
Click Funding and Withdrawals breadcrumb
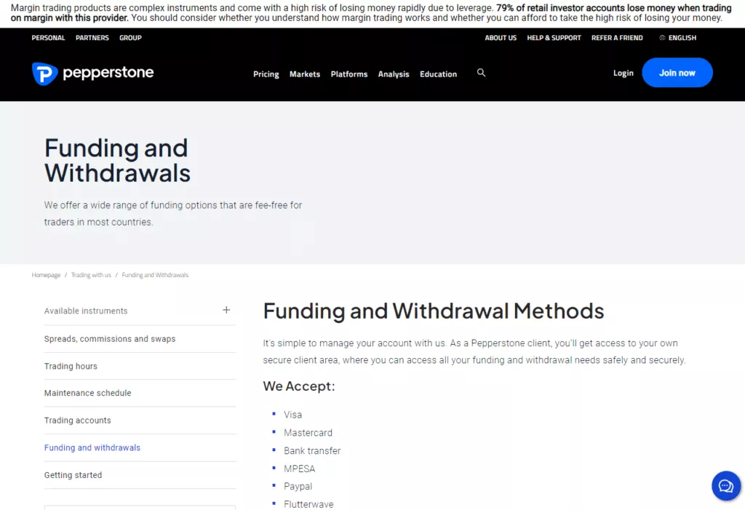click(155, 275)
